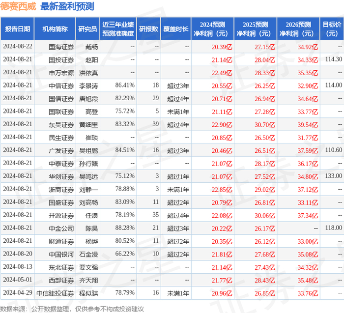Select accuracy value 75.72%
The height and width of the screenshot is (313, 344).
pyautogui.click(x=125, y=111)
